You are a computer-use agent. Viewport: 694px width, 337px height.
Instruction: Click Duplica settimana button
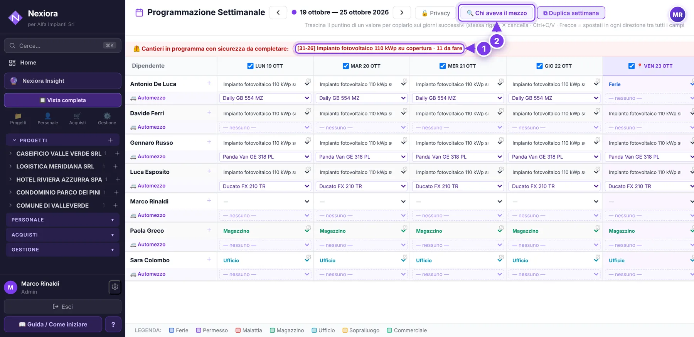(571, 13)
